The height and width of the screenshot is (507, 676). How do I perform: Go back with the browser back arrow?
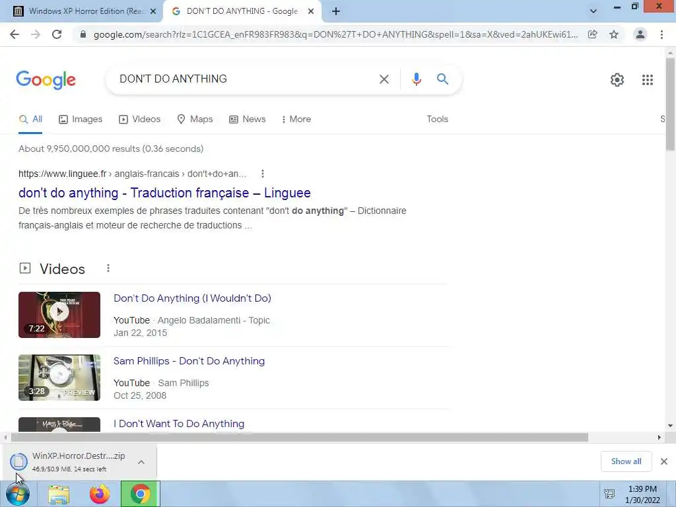click(15, 34)
